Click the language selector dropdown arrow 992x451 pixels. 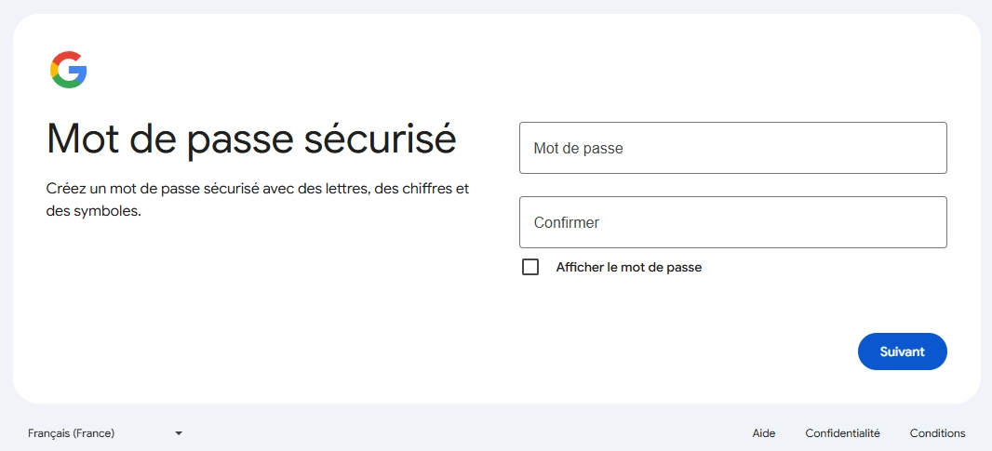click(179, 433)
